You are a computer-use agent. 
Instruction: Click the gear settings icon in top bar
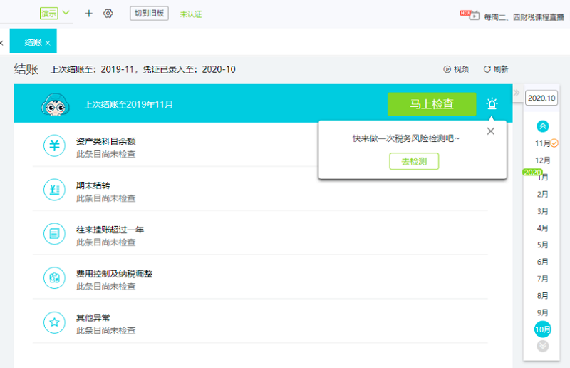click(x=108, y=14)
